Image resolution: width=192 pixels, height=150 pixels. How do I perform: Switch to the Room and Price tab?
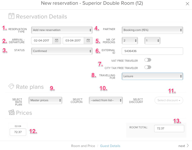83,146
